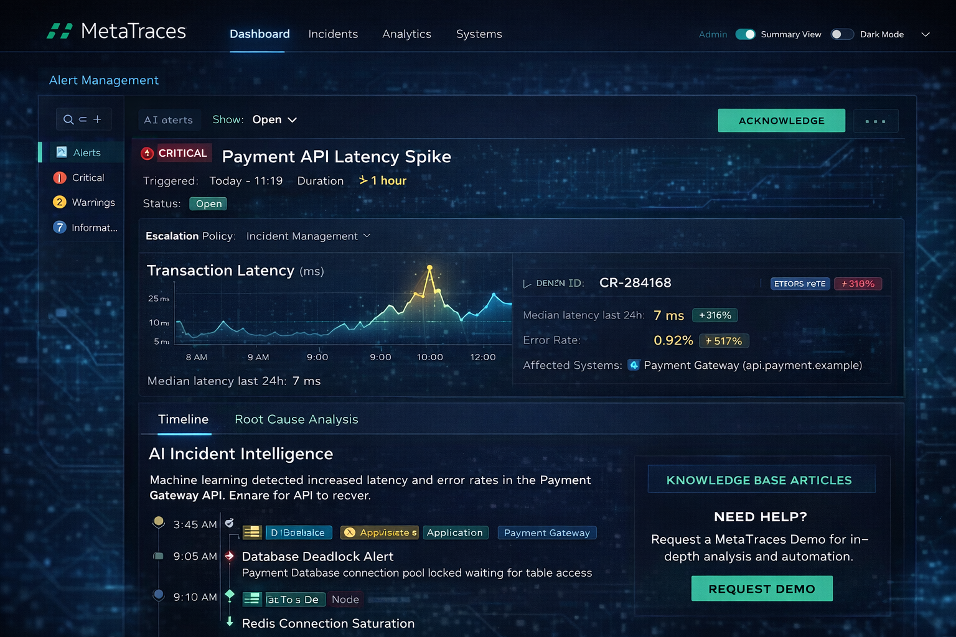Open the Show: Open filter dropdown
The height and width of the screenshot is (637, 956).
click(x=274, y=119)
